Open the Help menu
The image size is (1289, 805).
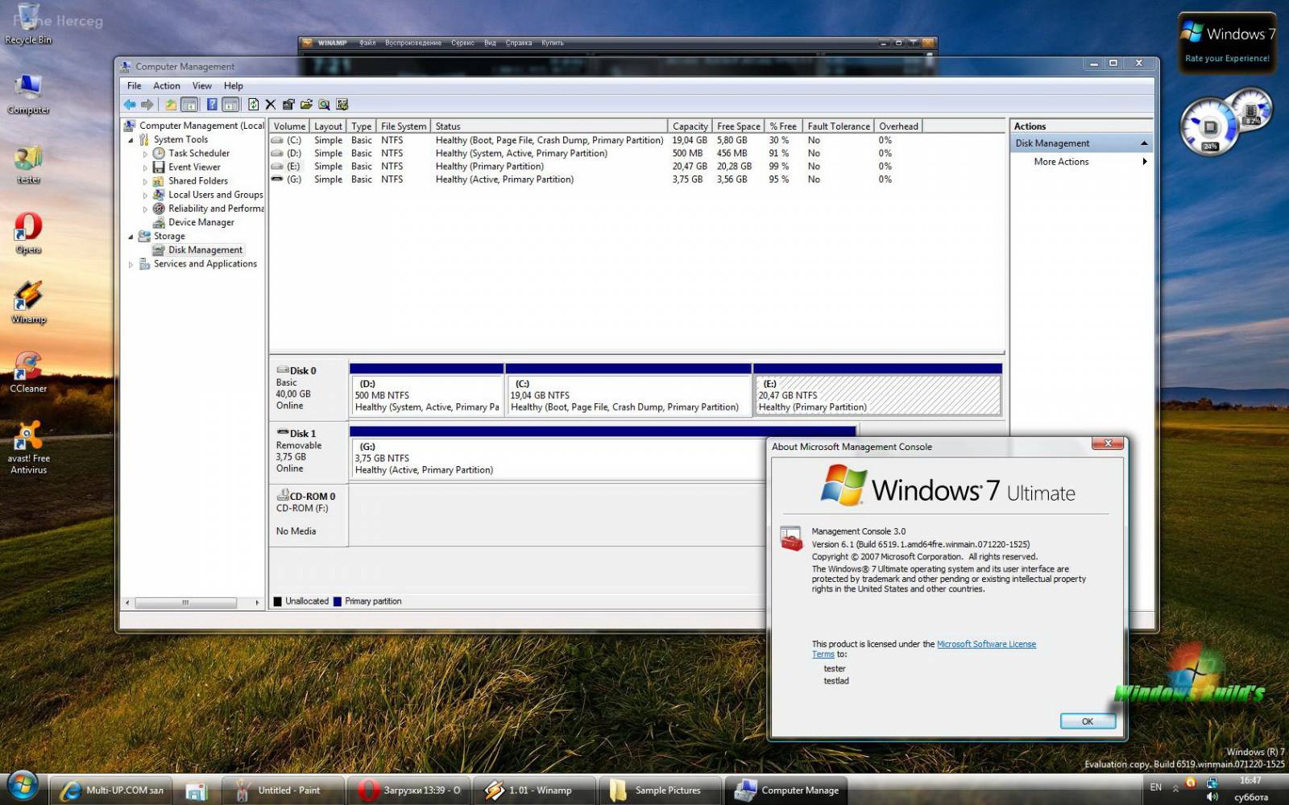coord(234,86)
